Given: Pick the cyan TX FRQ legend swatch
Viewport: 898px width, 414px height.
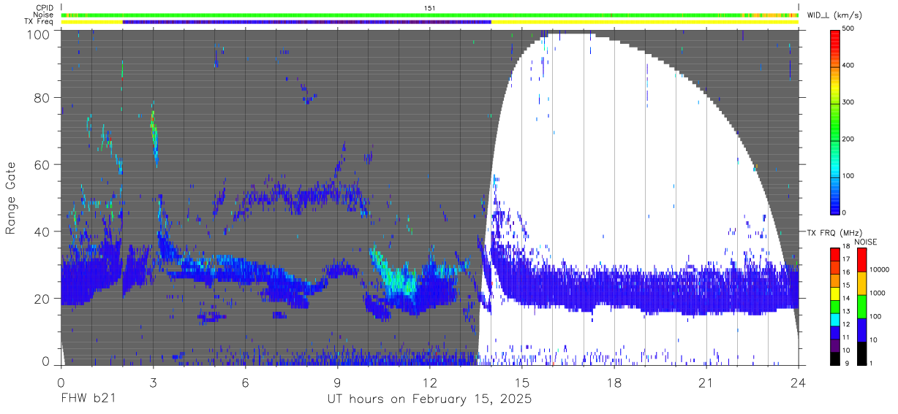Looking at the screenshot, I should pyautogui.click(x=836, y=319).
